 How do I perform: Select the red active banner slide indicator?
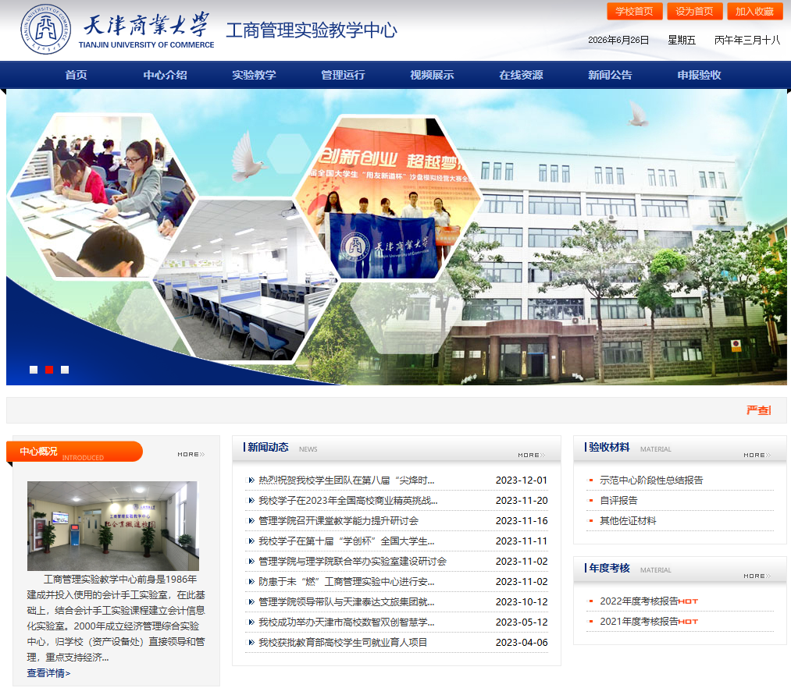pos(49,370)
